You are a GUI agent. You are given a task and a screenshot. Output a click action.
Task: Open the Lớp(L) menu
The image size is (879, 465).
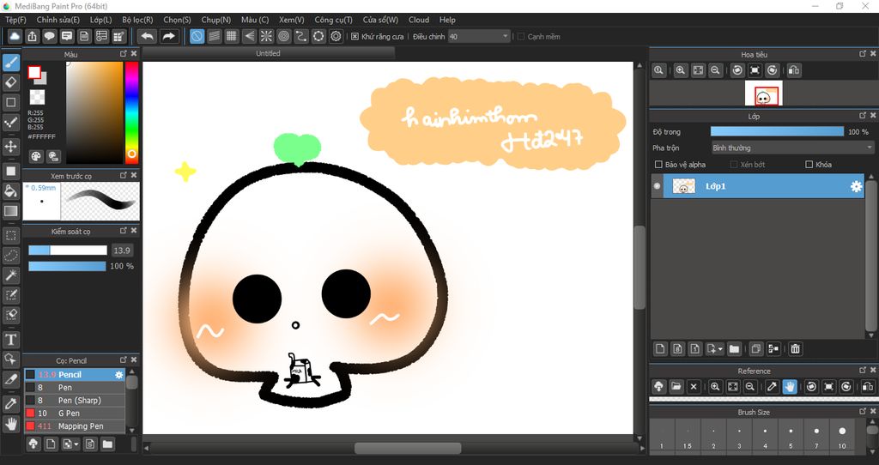(x=101, y=20)
